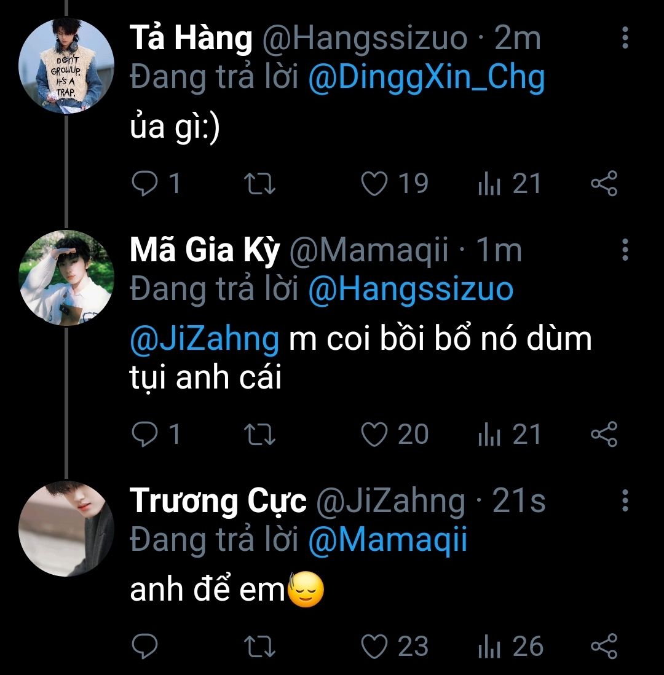View Trương Cực's profile avatar
Viewport: 664px width, 675px height.
pyautogui.click(x=67, y=529)
